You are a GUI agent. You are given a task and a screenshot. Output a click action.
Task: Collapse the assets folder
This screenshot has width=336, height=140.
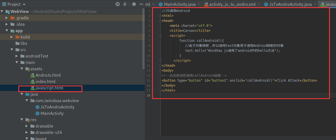(22, 69)
